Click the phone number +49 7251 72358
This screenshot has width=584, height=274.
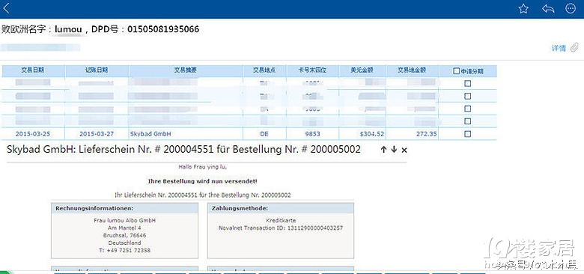tap(125, 251)
